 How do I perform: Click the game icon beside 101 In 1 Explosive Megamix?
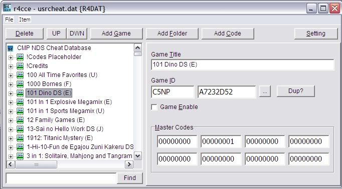(x=20, y=102)
